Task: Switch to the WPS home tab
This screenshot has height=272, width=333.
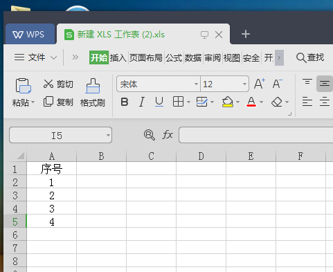Action: point(30,35)
